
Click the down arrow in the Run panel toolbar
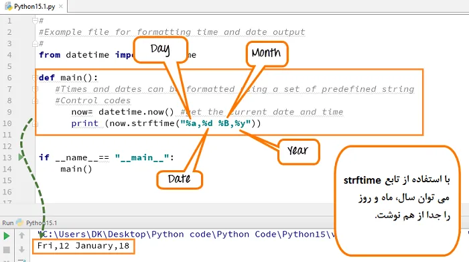click(21, 249)
